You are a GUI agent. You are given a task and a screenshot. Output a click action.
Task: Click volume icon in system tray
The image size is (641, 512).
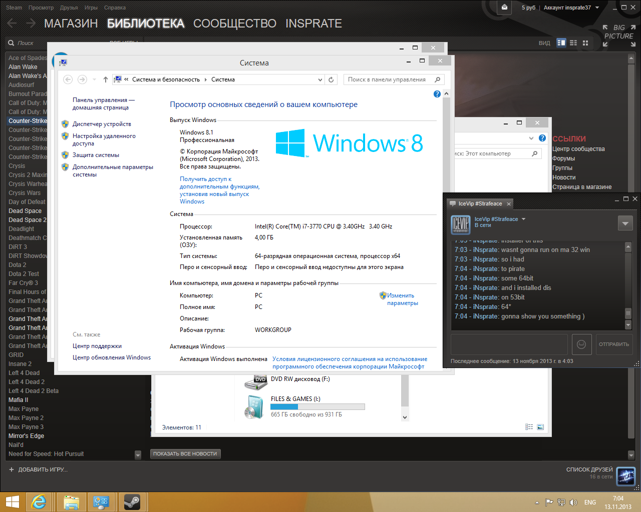(573, 502)
